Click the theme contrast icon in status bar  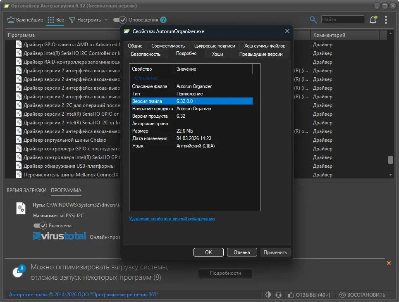coord(268,295)
